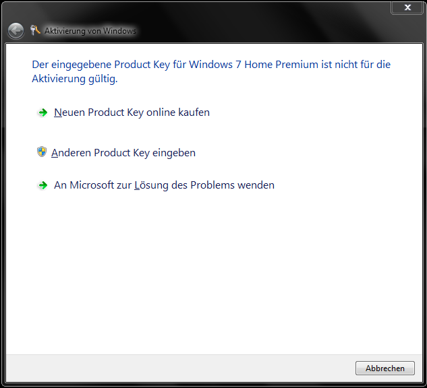The image size is (427, 388).
Task: Click the keys icon in title bar
Action: point(35,30)
